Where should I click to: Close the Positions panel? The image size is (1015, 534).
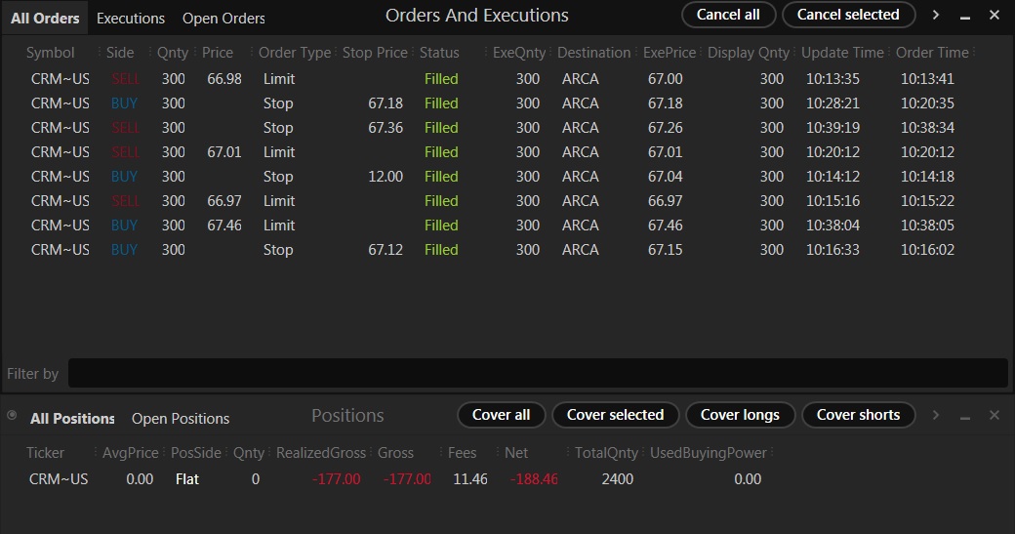[x=995, y=415]
